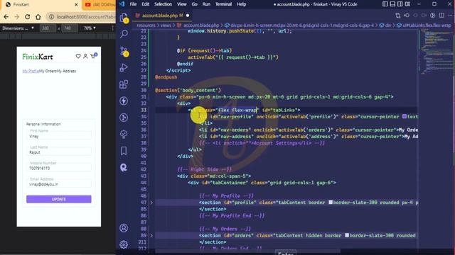Viewport: 455px width, 255px height.
Task: Click the browser Forward arrow
Action: pos(17,17)
